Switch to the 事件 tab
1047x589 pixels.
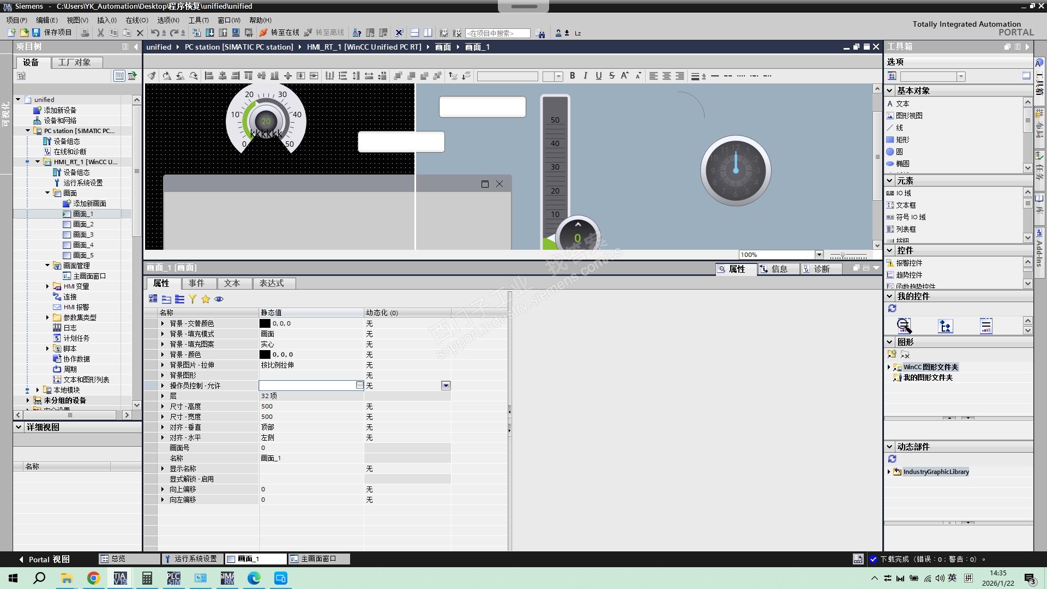(196, 283)
